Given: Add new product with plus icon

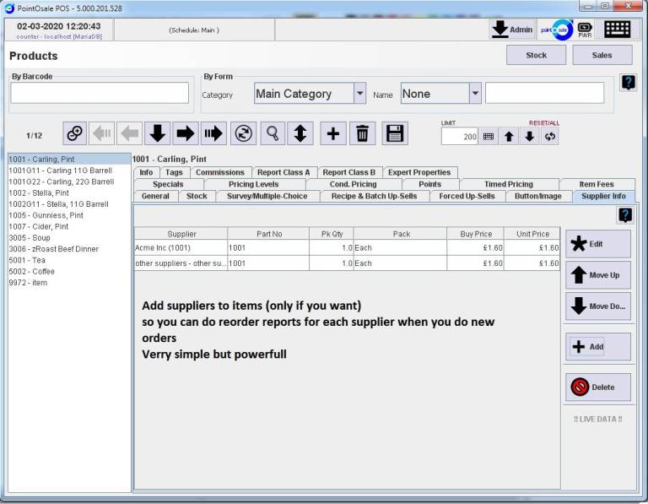Looking at the screenshot, I should coord(333,133).
